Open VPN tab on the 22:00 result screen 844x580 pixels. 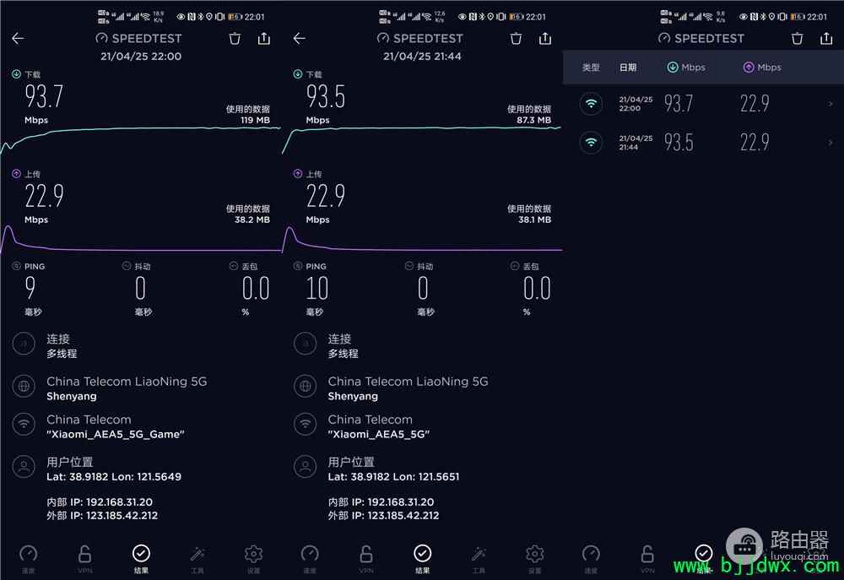[x=84, y=558]
